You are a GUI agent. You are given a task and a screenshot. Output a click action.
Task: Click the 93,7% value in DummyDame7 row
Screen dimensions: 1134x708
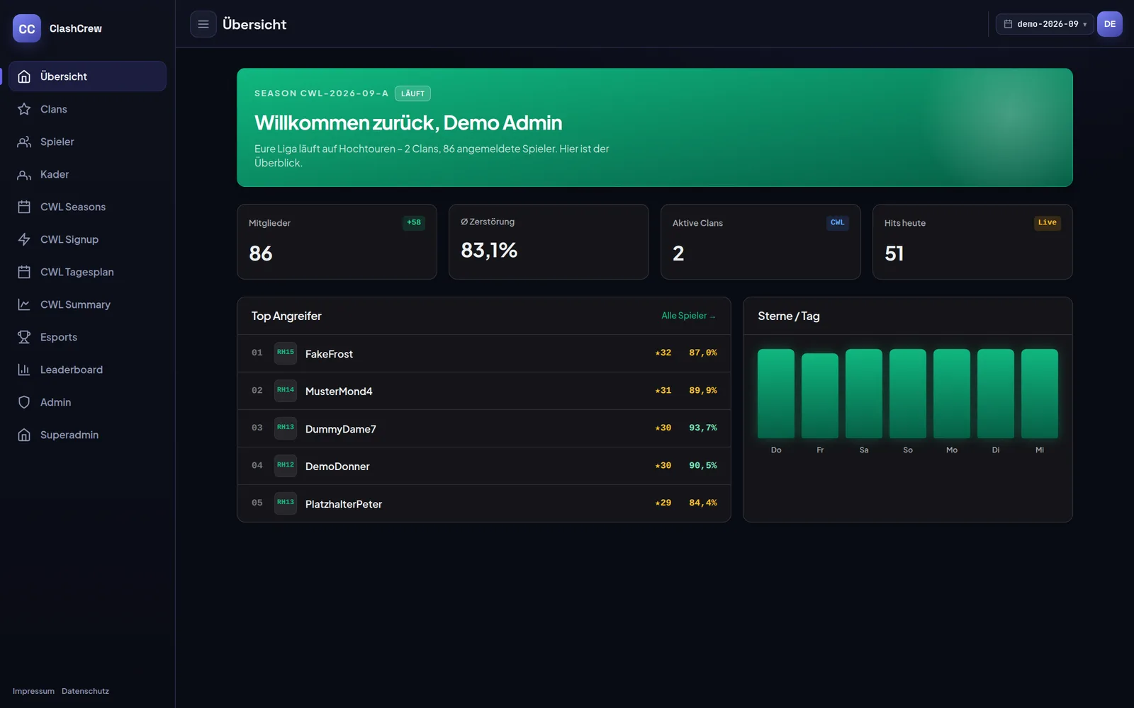(703, 428)
